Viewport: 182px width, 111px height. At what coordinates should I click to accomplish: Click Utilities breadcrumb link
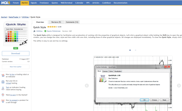coord(25,17)
